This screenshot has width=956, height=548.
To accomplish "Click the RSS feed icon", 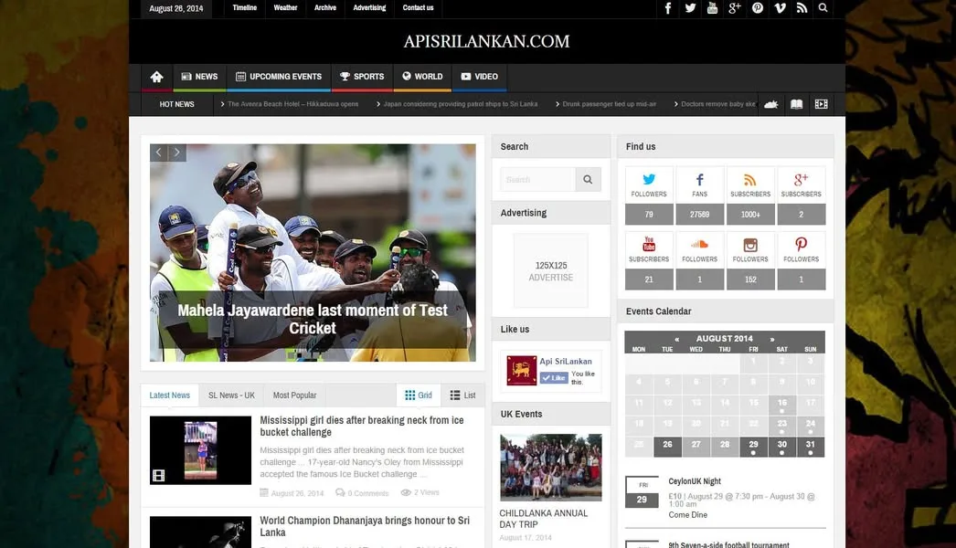I will [802, 8].
